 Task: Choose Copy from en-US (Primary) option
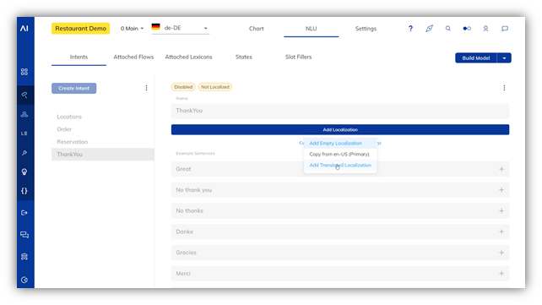tap(339, 155)
